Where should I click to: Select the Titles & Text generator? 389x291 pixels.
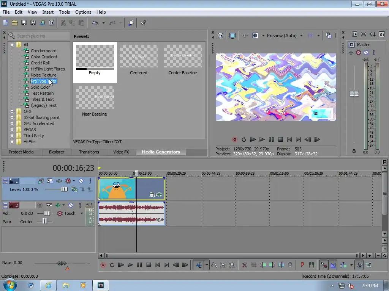42,99
